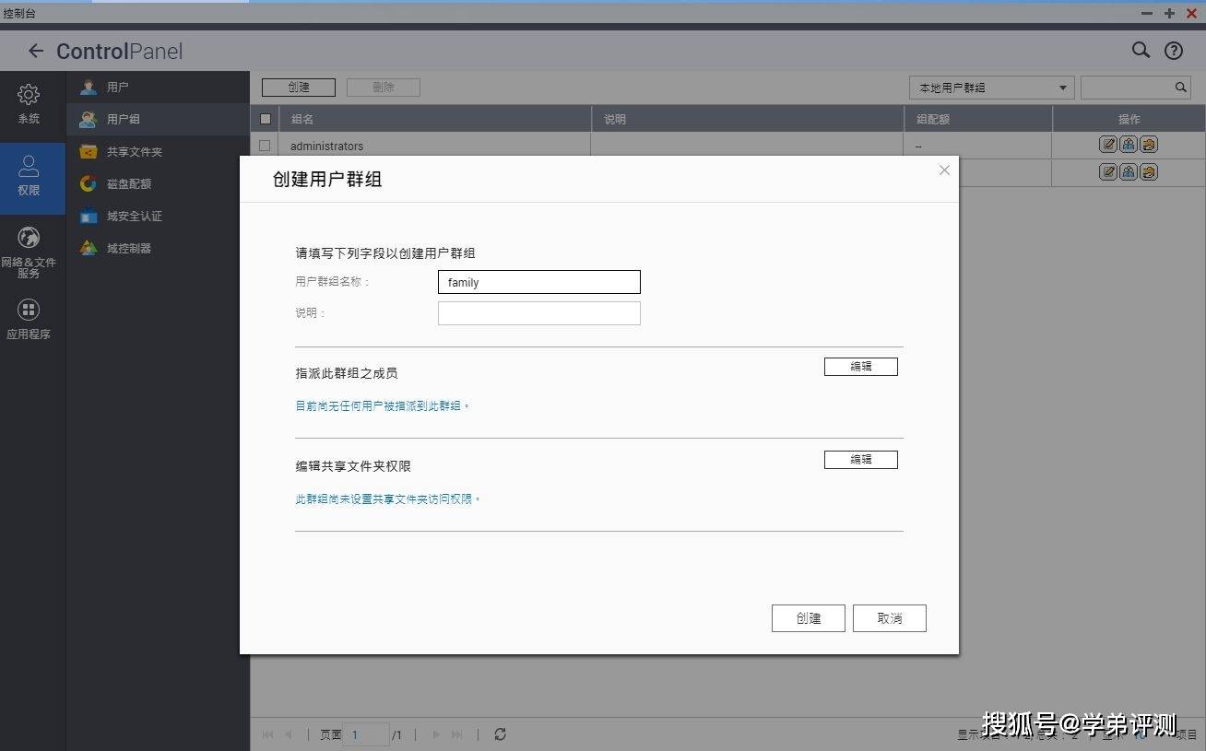Open the help question-mark icon

click(1173, 52)
